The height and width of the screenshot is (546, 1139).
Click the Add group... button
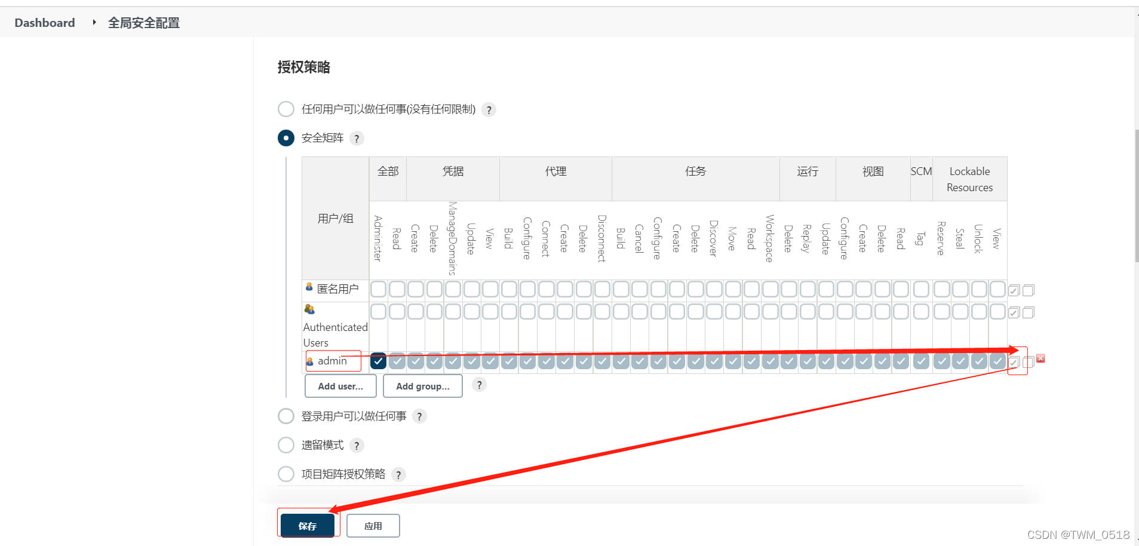coord(423,386)
